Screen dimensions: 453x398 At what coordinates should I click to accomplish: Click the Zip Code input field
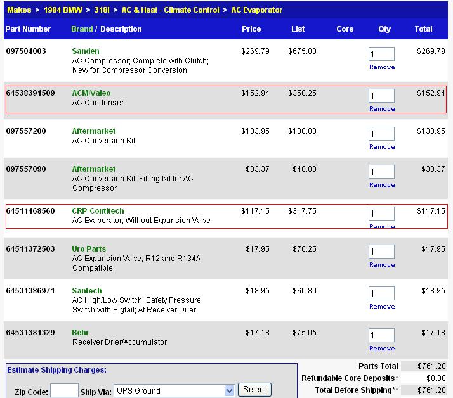pos(64,391)
